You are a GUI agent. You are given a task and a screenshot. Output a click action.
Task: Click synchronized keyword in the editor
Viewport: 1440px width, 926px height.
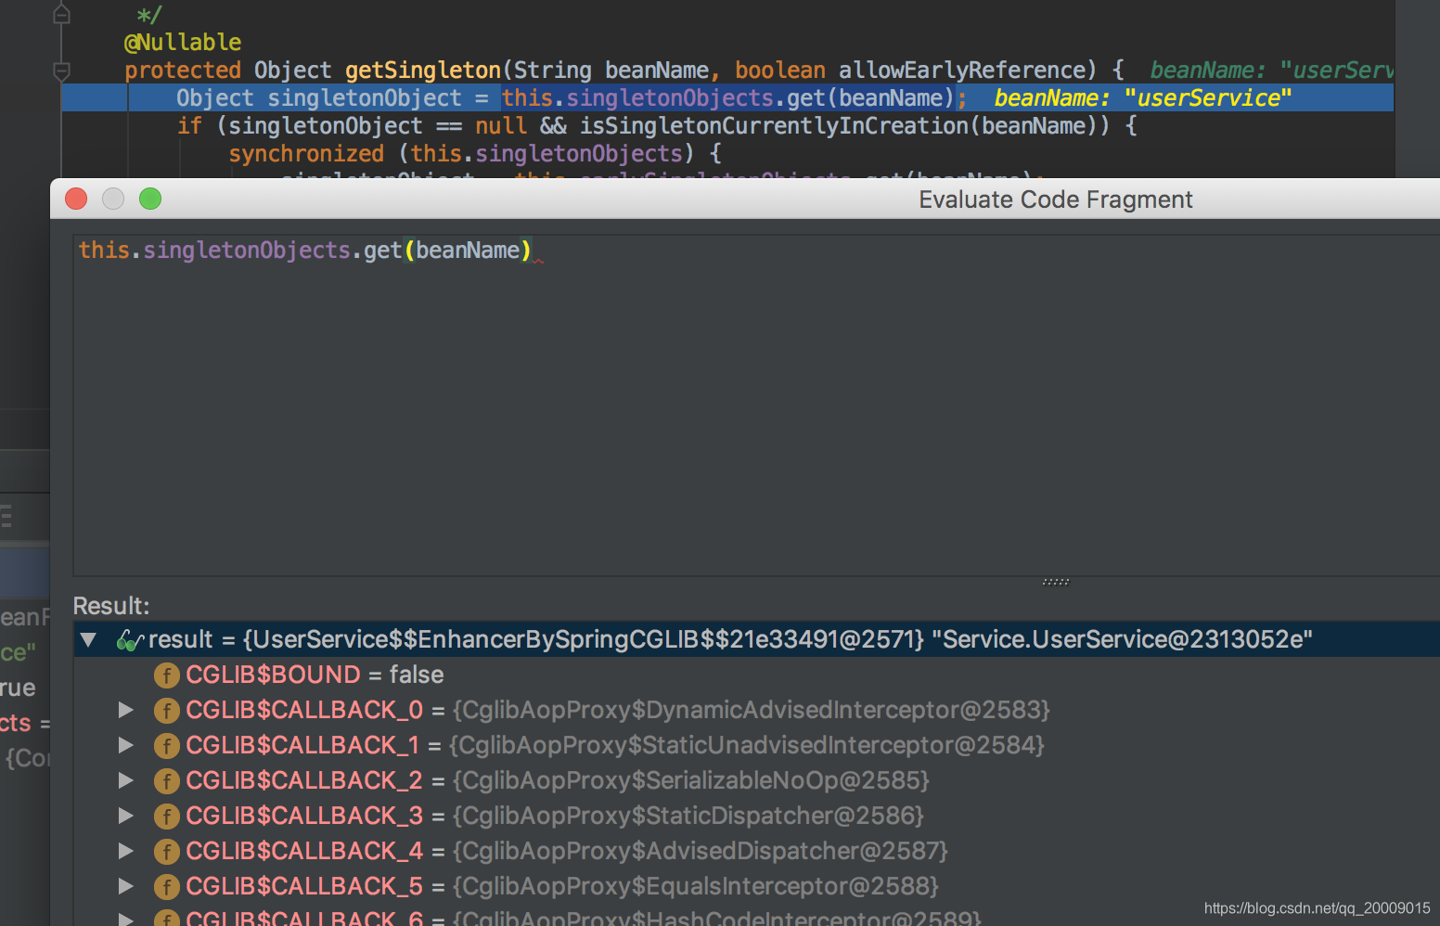coord(306,153)
